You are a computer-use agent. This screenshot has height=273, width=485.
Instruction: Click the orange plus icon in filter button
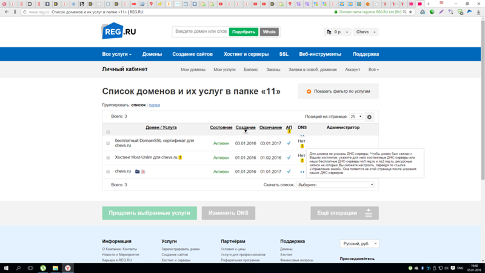309,92
